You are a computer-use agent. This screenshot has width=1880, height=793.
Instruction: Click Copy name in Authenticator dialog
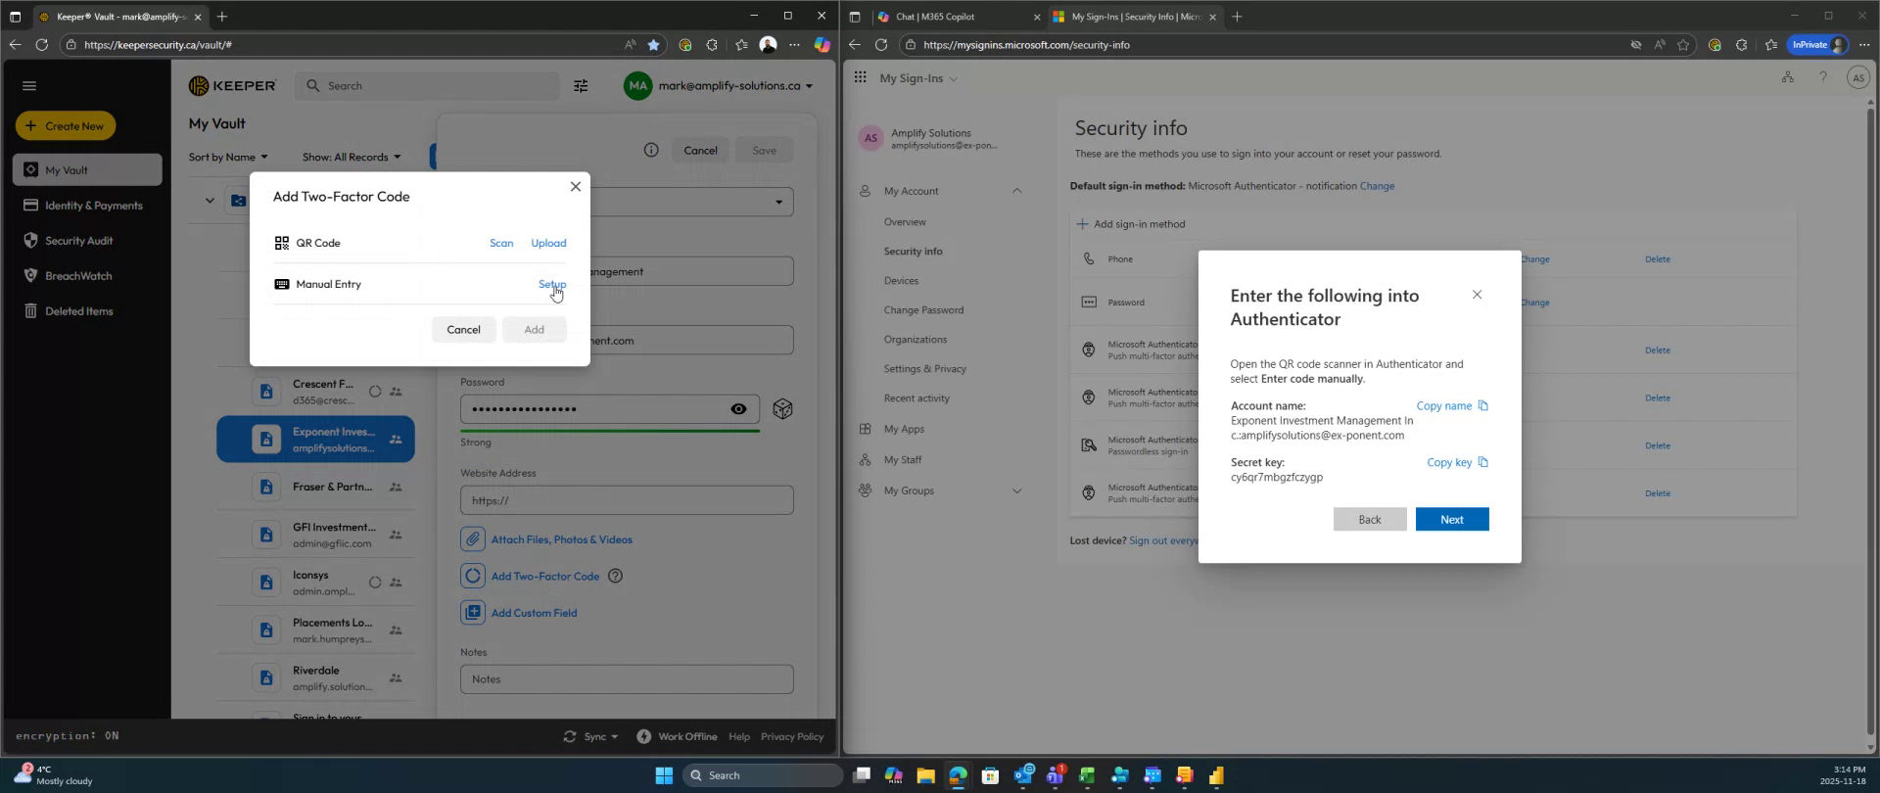[x=1452, y=405]
